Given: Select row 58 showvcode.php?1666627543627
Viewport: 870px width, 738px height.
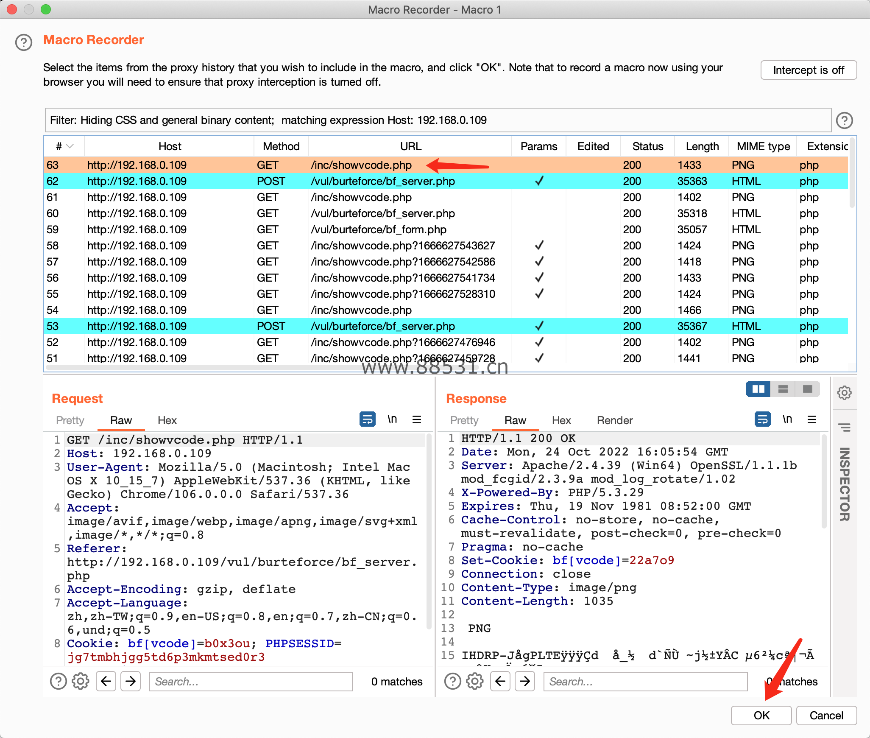Looking at the screenshot, I should [446, 246].
